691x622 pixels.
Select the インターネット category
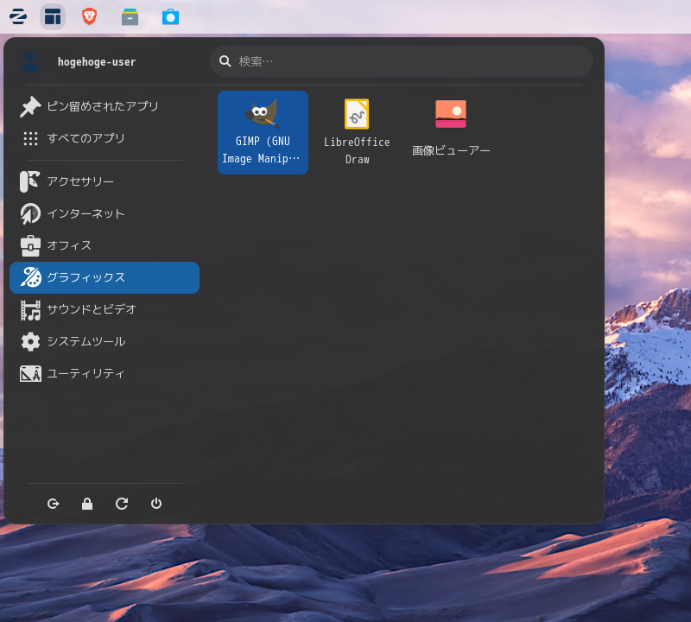pyautogui.click(x=105, y=213)
